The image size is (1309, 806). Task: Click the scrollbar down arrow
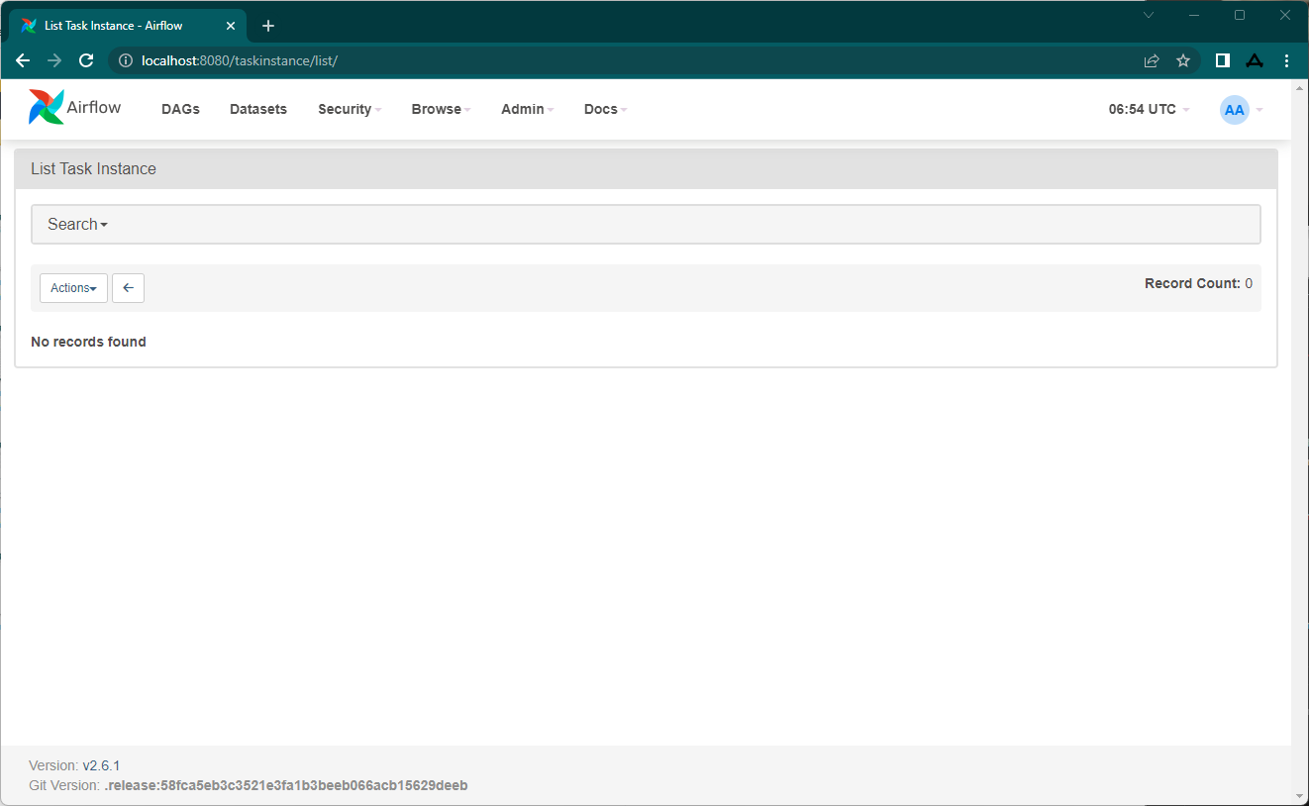pos(1300,797)
